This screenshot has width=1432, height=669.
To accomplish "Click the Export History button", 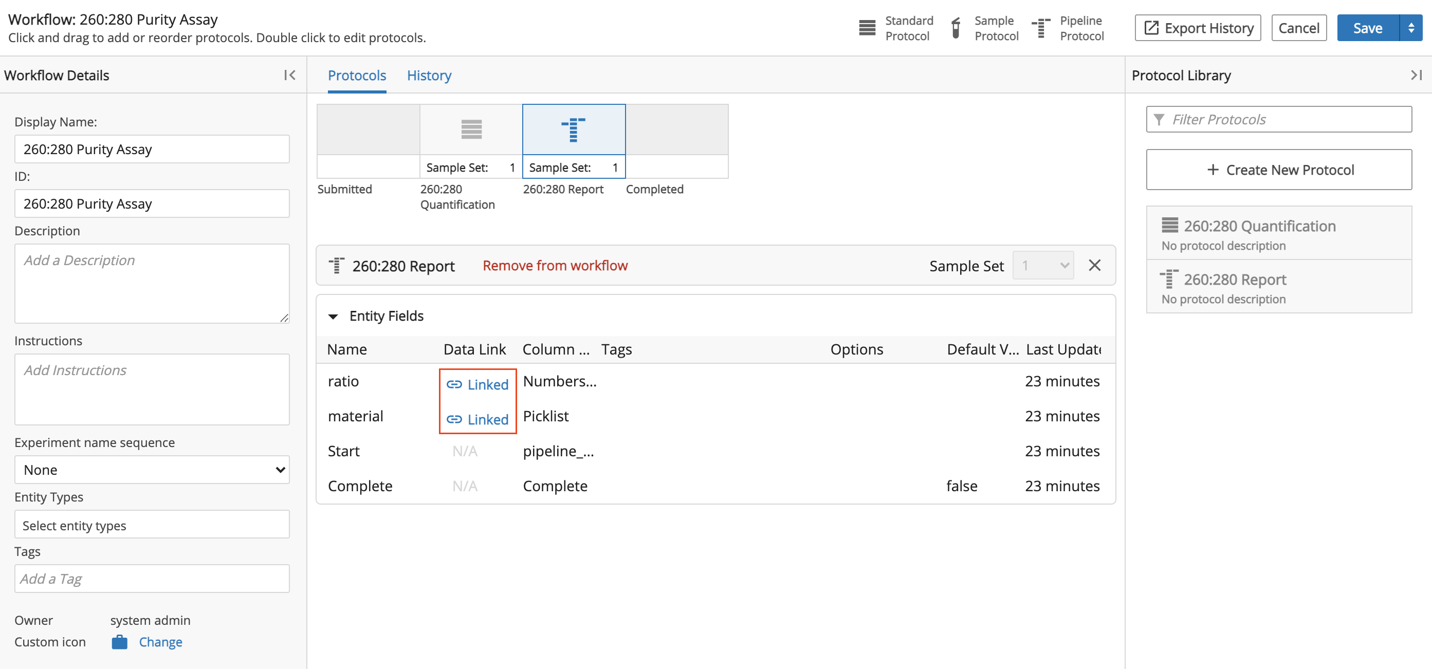I will (1198, 28).
